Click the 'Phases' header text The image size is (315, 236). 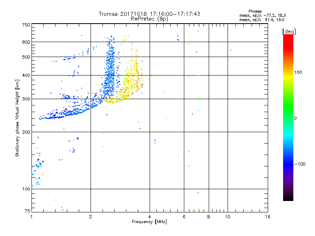coord(255,11)
